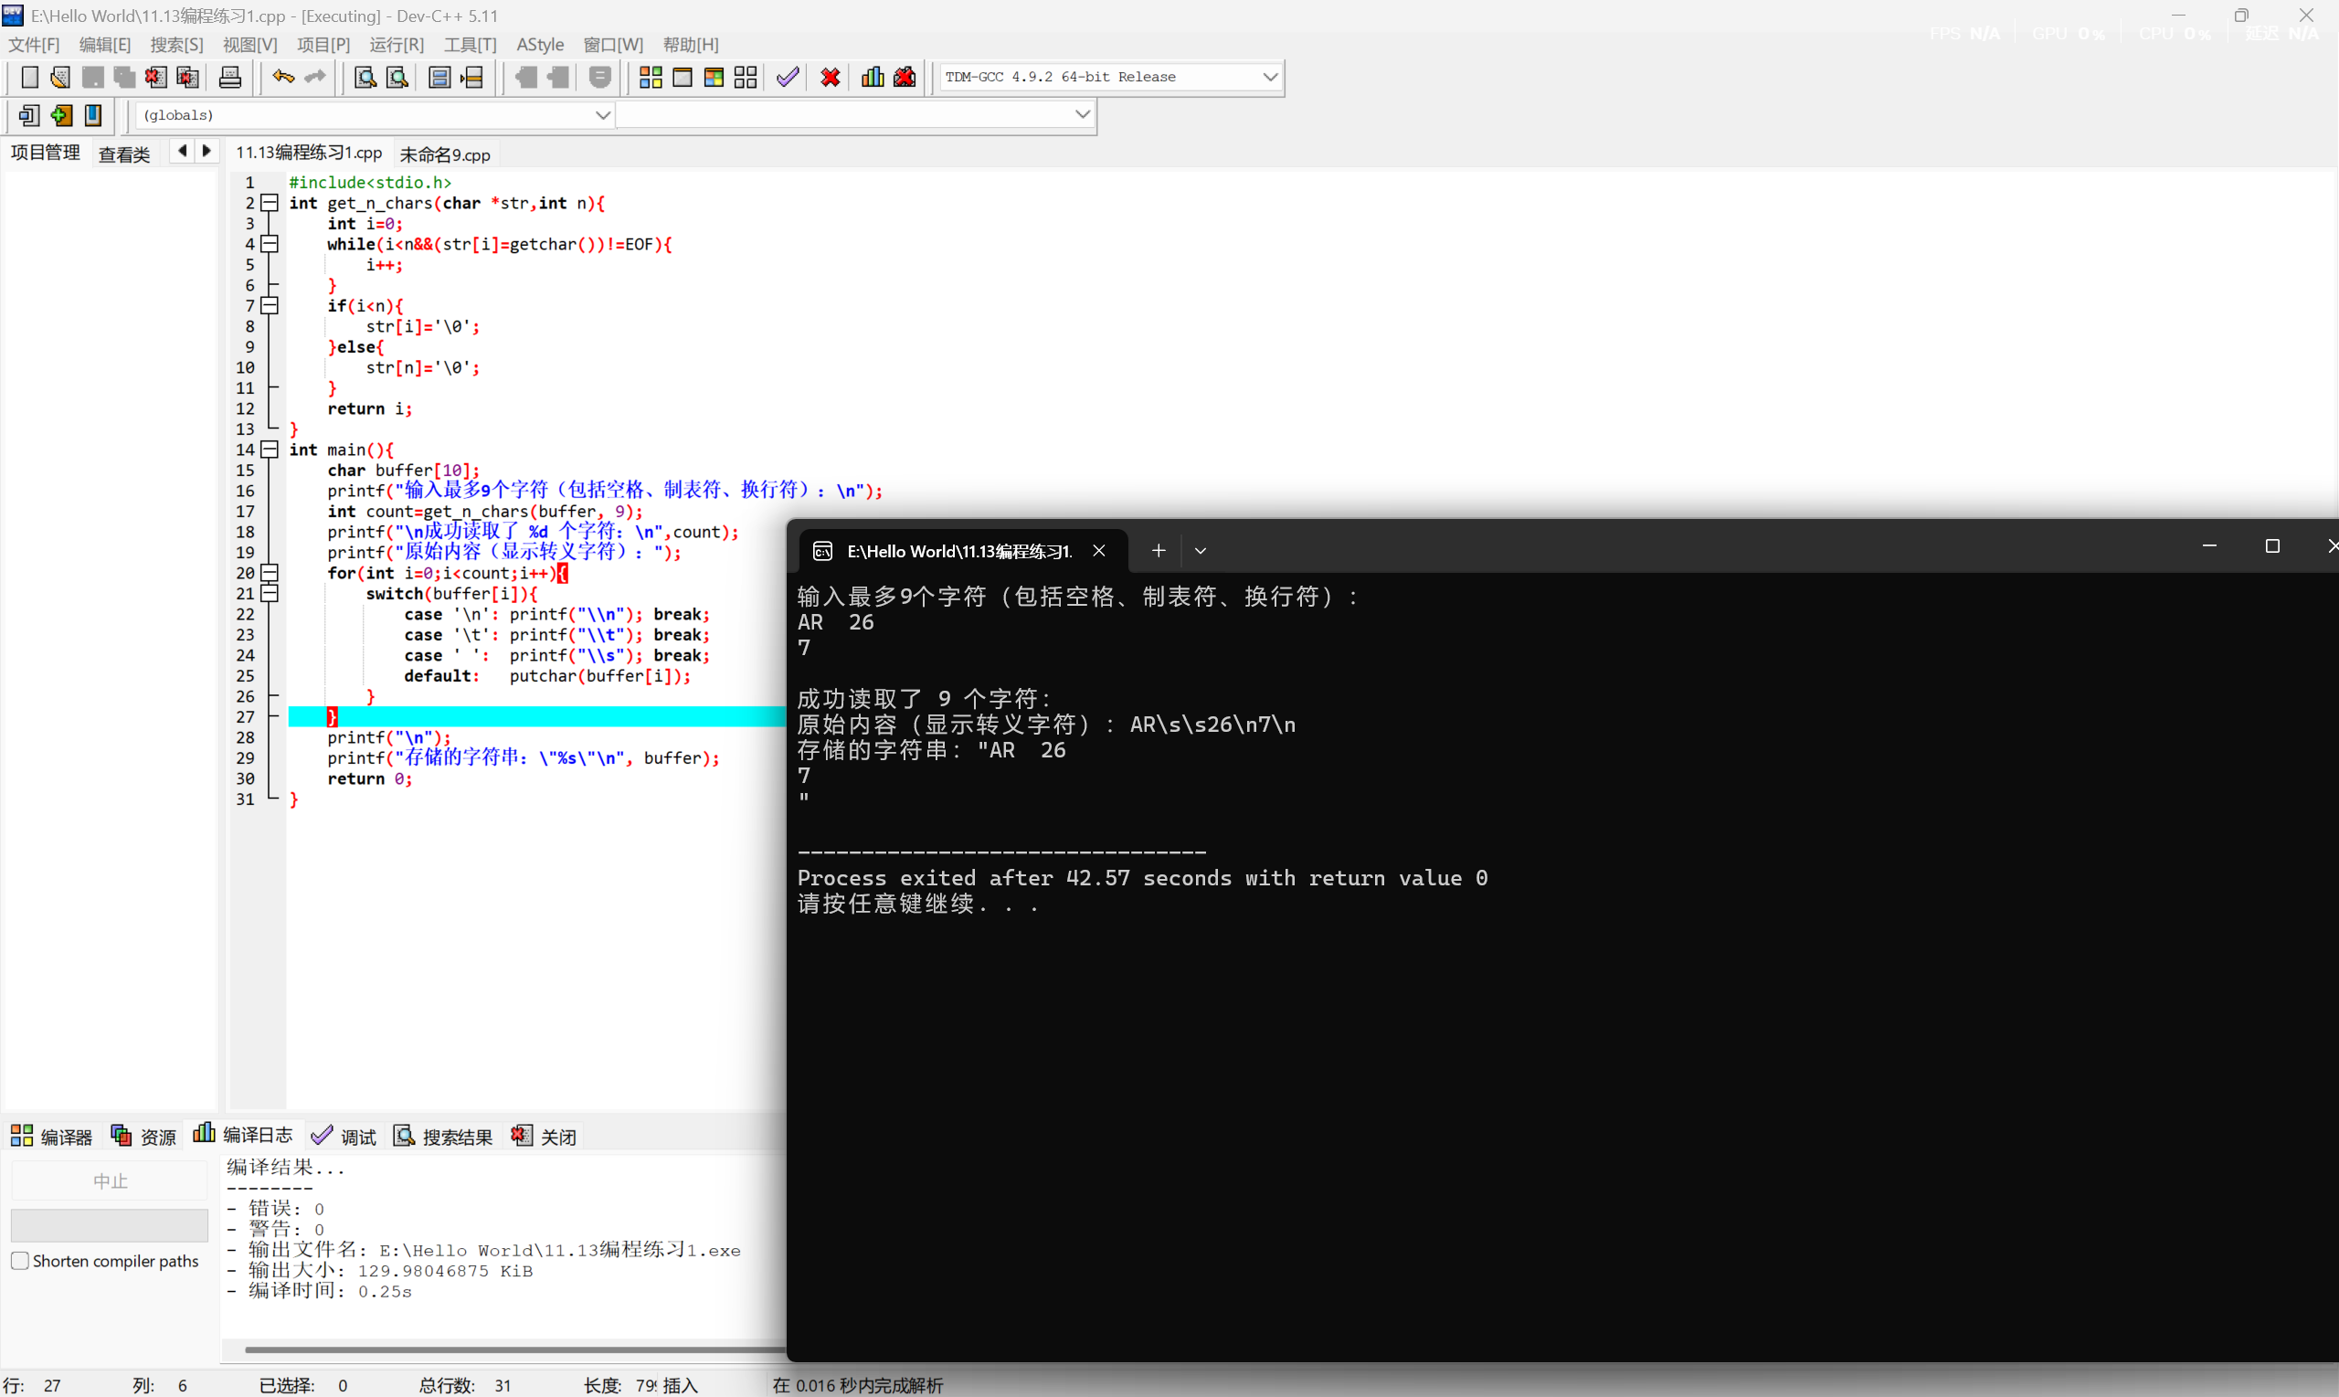Click the profiling bar chart icon
Viewport: 2339px width, 1397px height.
(873, 77)
